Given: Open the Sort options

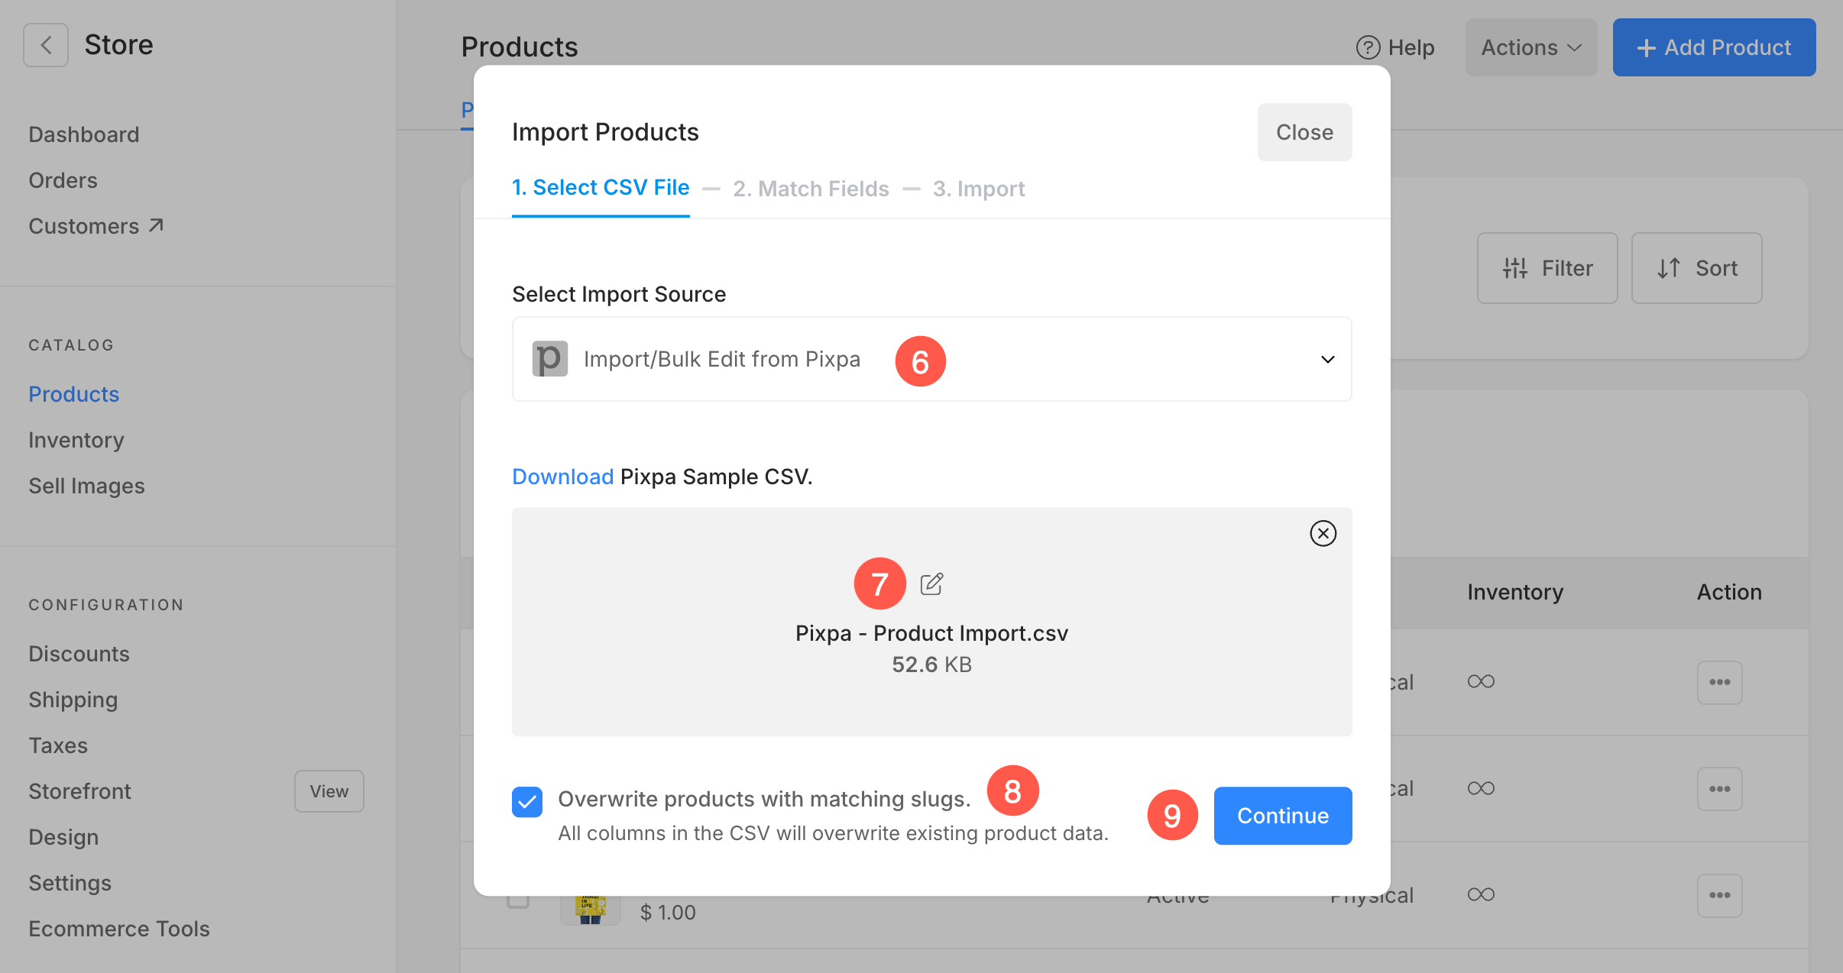Looking at the screenshot, I should point(1696,268).
